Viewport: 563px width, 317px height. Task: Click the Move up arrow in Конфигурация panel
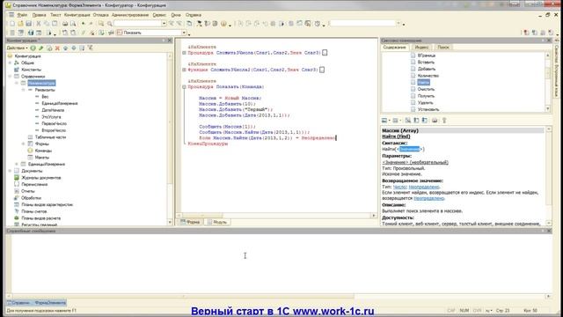(x=65, y=48)
